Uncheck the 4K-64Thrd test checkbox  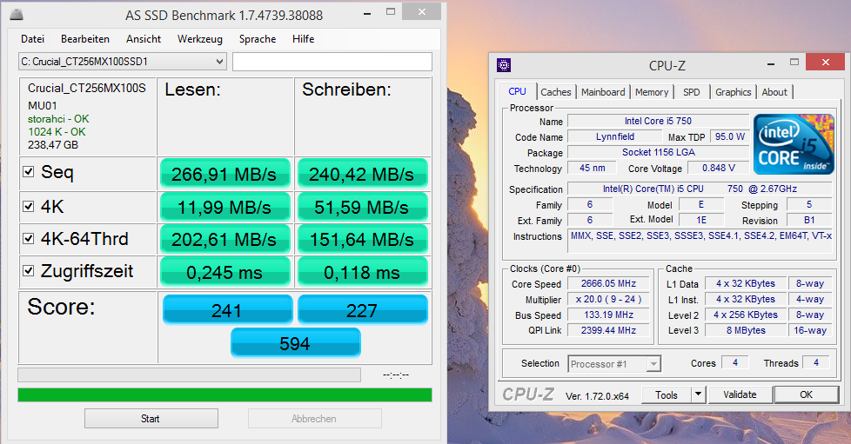tap(28, 239)
